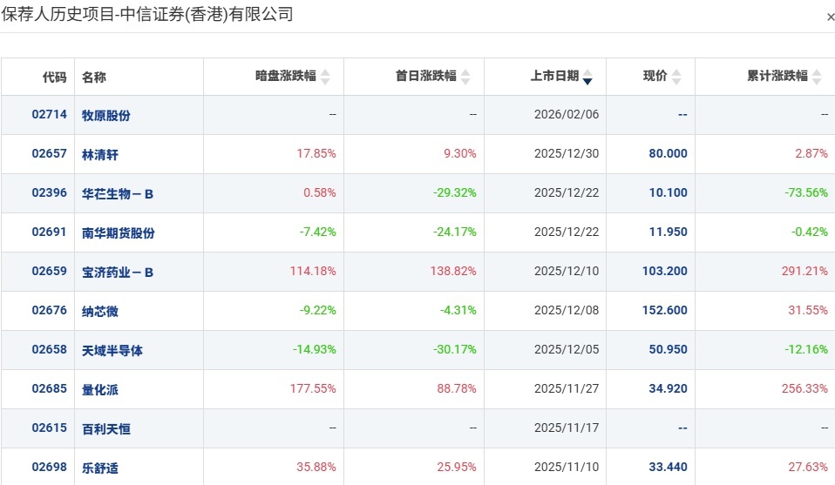
Task: Click current price 50.950
Action: [668, 350]
